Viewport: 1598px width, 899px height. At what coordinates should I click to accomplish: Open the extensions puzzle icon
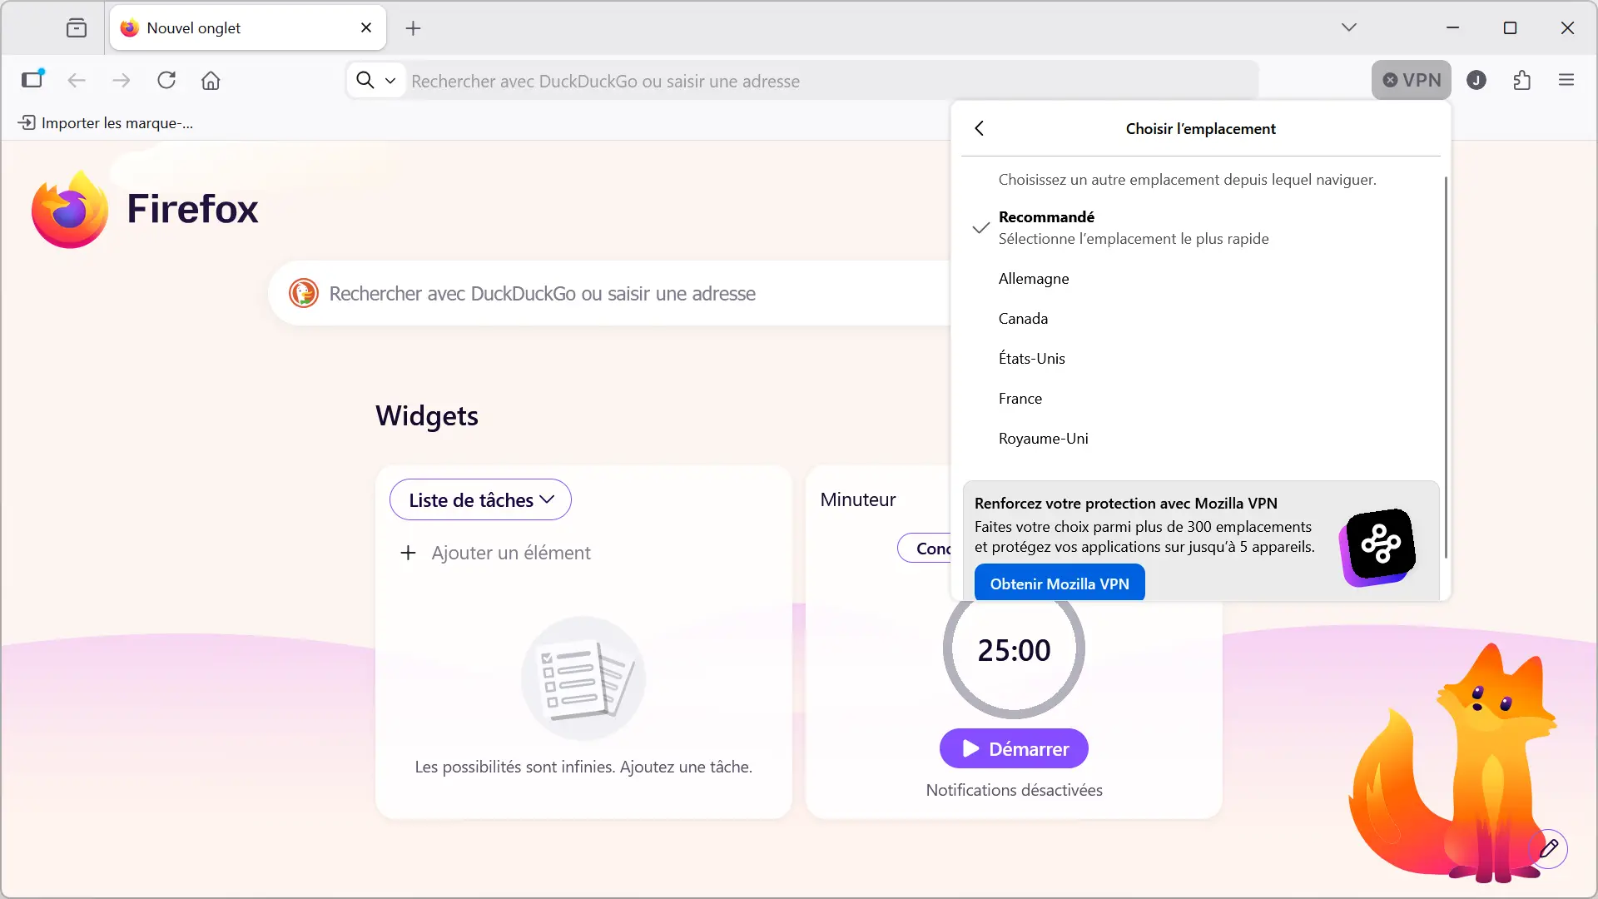1521,80
